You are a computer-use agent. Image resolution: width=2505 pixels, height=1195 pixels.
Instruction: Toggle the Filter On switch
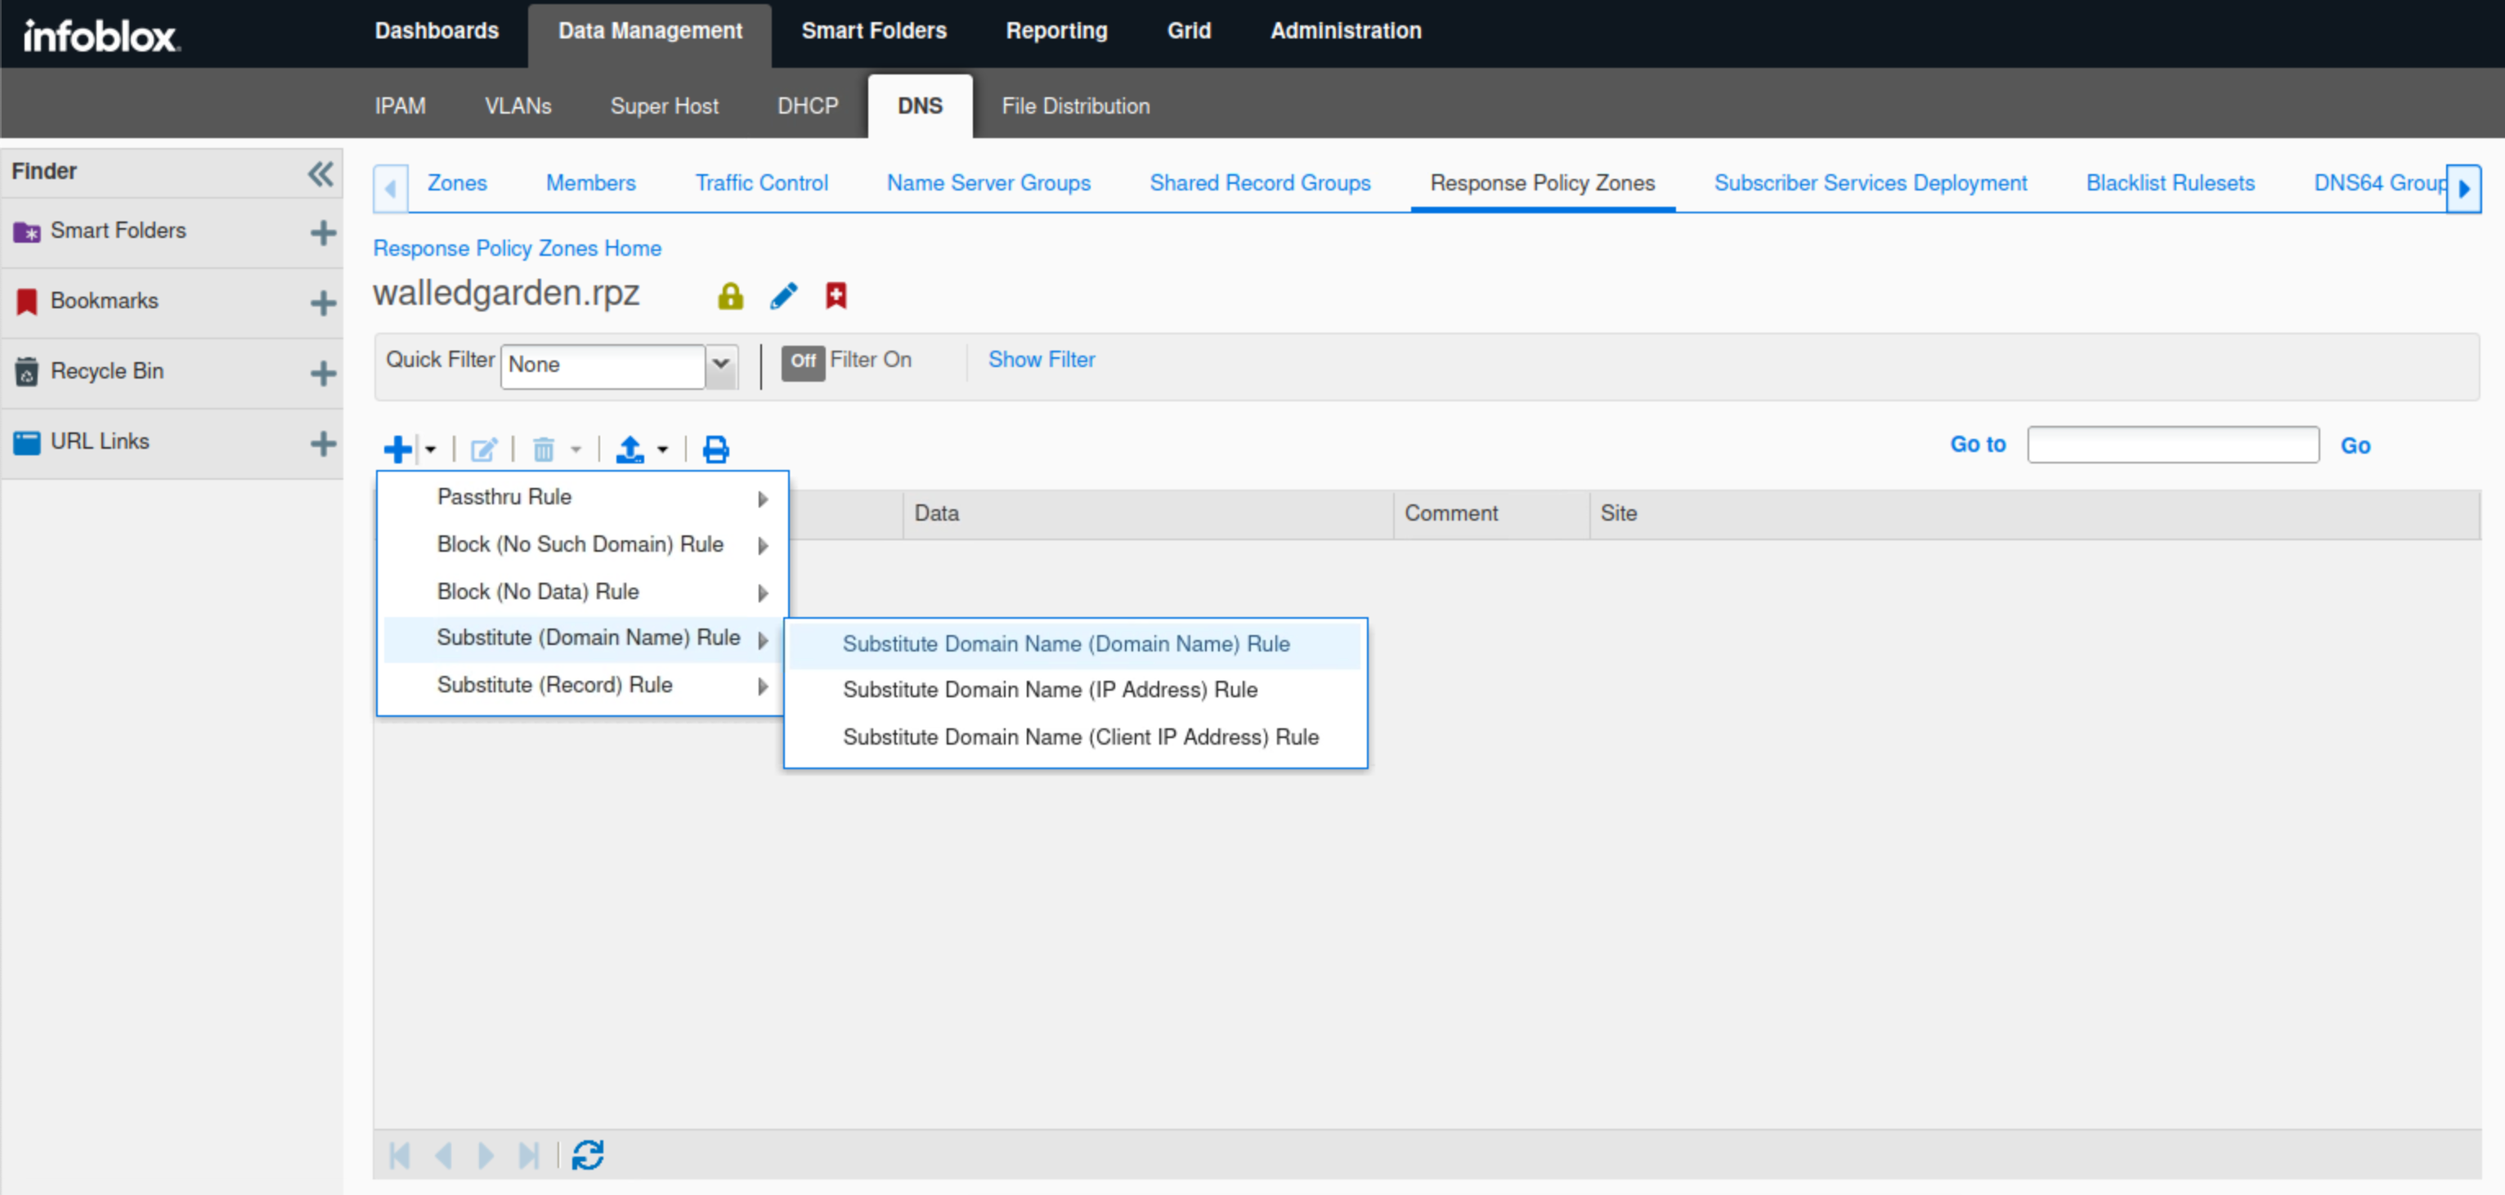802,362
